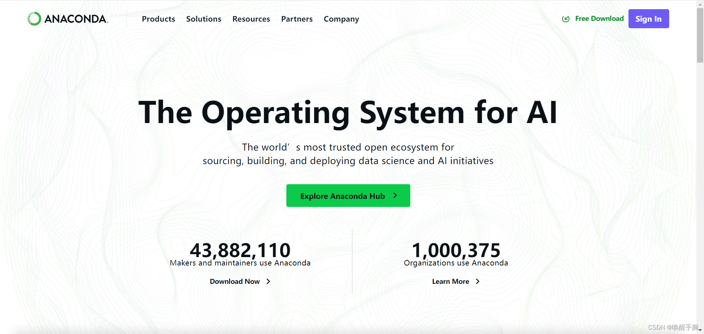Click the Sign In button
Image resolution: width=704 pixels, height=334 pixels.
(x=649, y=19)
